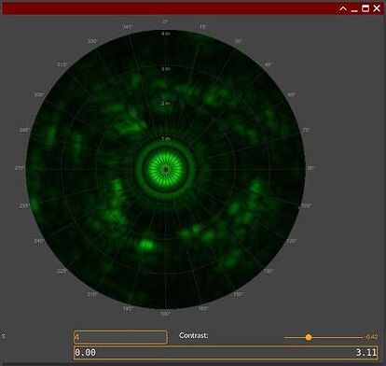Maximize the sonar viewer window
This screenshot has height=366, width=386.
click(x=365, y=8)
